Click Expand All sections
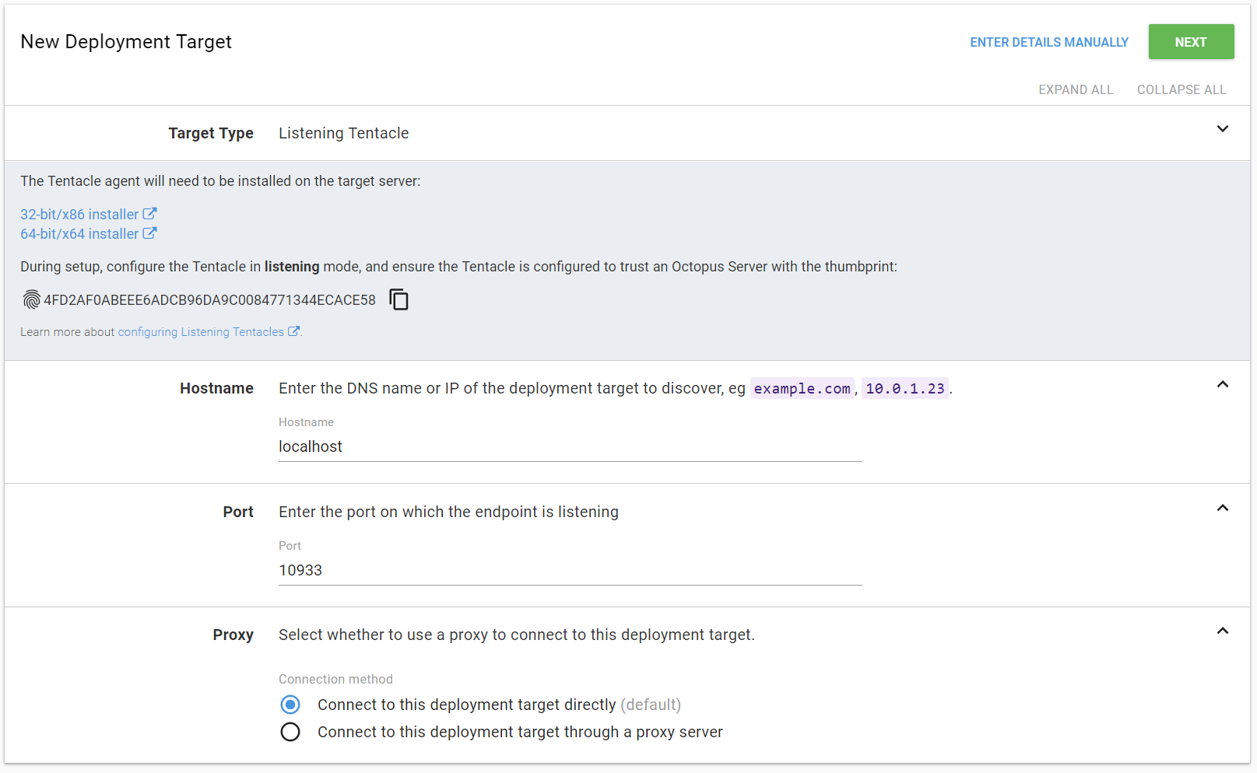Viewport: 1257px width, 773px height. point(1075,89)
